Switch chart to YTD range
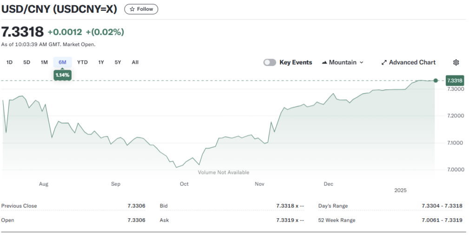This screenshot has height=235, width=476. coord(82,62)
